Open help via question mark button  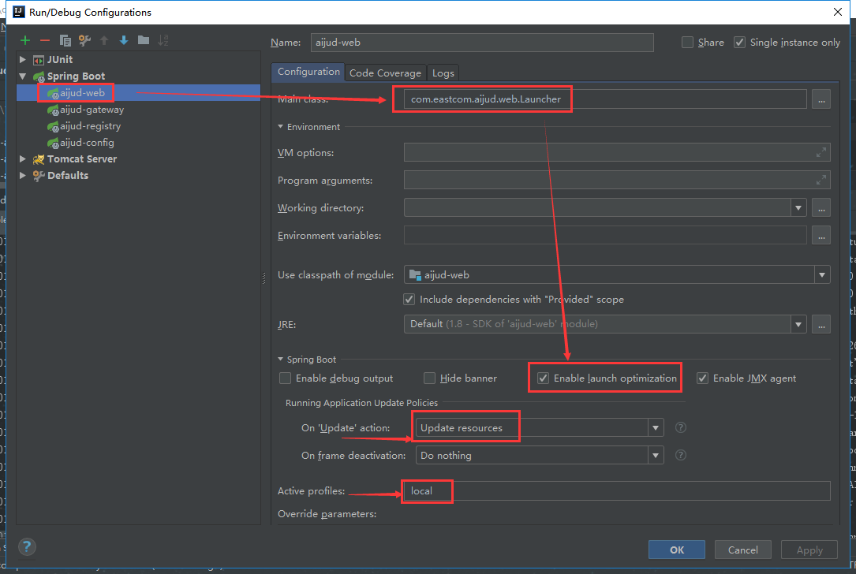(x=27, y=546)
